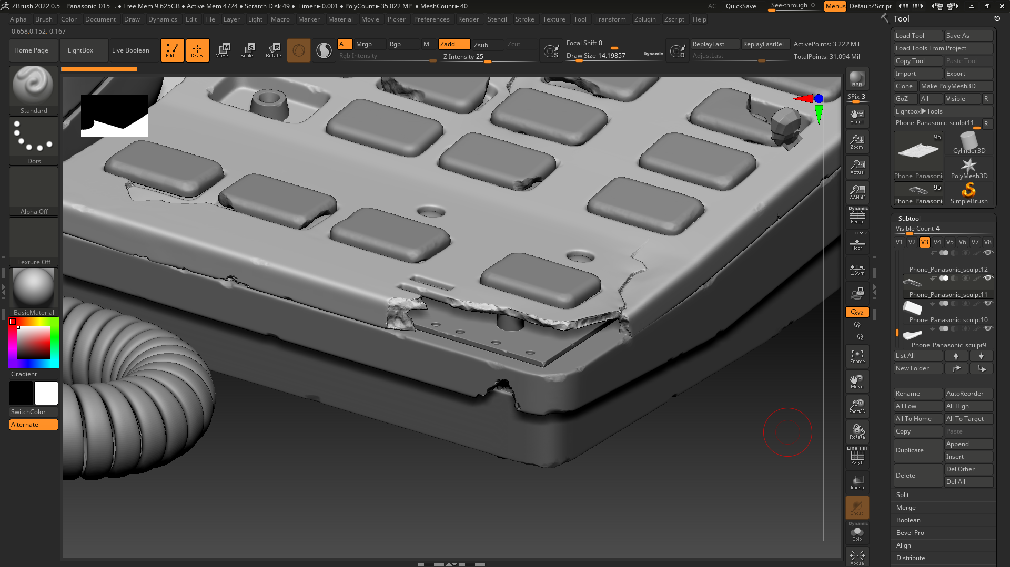Viewport: 1010px width, 567px height.
Task: Select the Standard brush
Action: [33, 86]
